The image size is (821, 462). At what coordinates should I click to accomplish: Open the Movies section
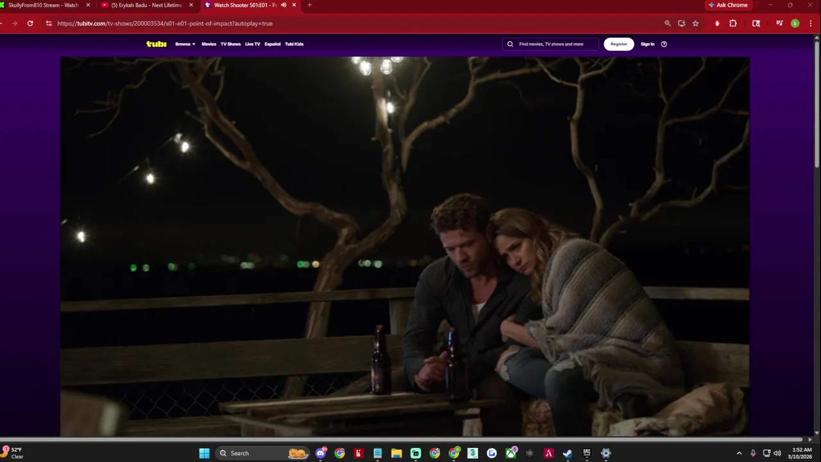pos(209,44)
